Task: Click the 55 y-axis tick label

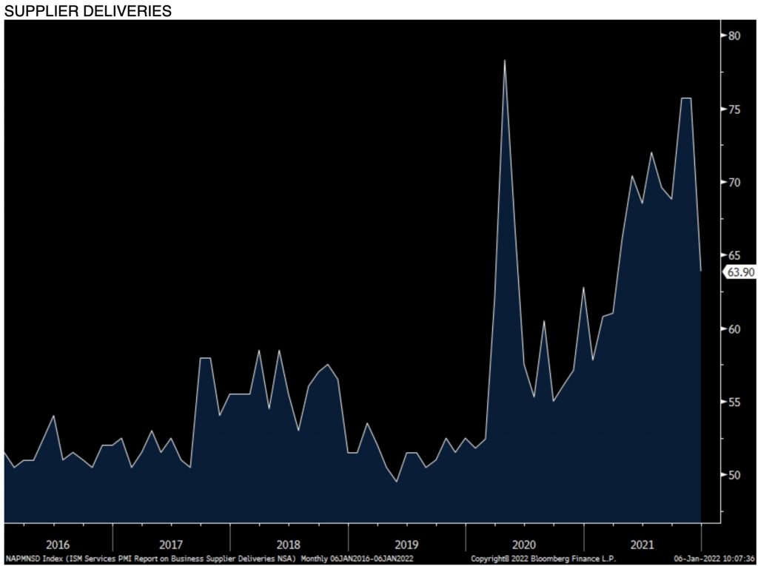Action: (734, 402)
